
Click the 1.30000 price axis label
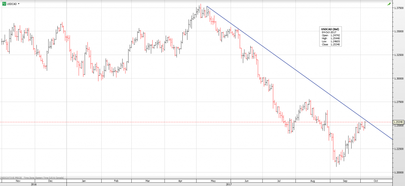(398, 78)
